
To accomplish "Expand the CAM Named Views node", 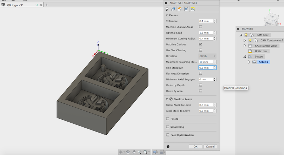I will 245,46.
